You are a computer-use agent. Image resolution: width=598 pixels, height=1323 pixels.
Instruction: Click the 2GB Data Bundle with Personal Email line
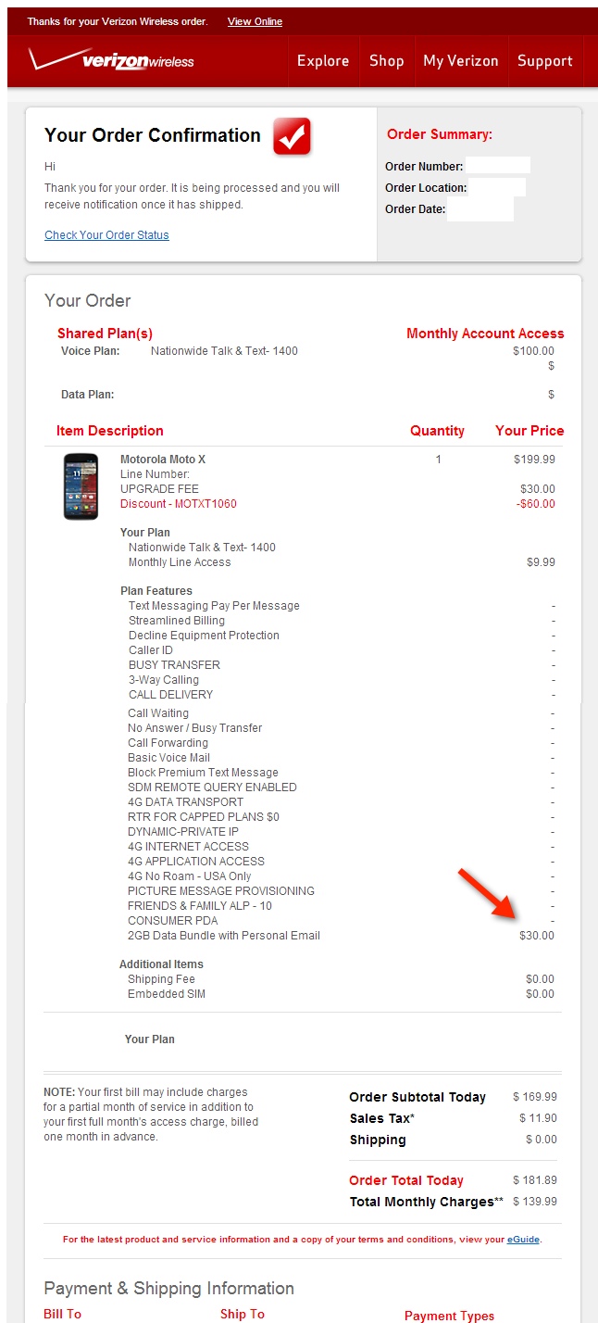tap(224, 936)
